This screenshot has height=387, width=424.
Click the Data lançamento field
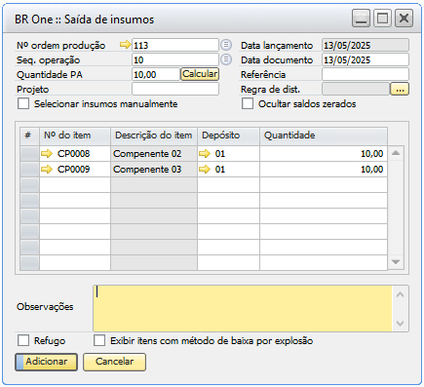(366, 45)
